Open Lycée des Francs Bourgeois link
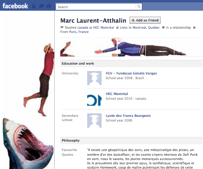Screen dimensions: 203x169 pyautogui.click(x=128, y=116)
